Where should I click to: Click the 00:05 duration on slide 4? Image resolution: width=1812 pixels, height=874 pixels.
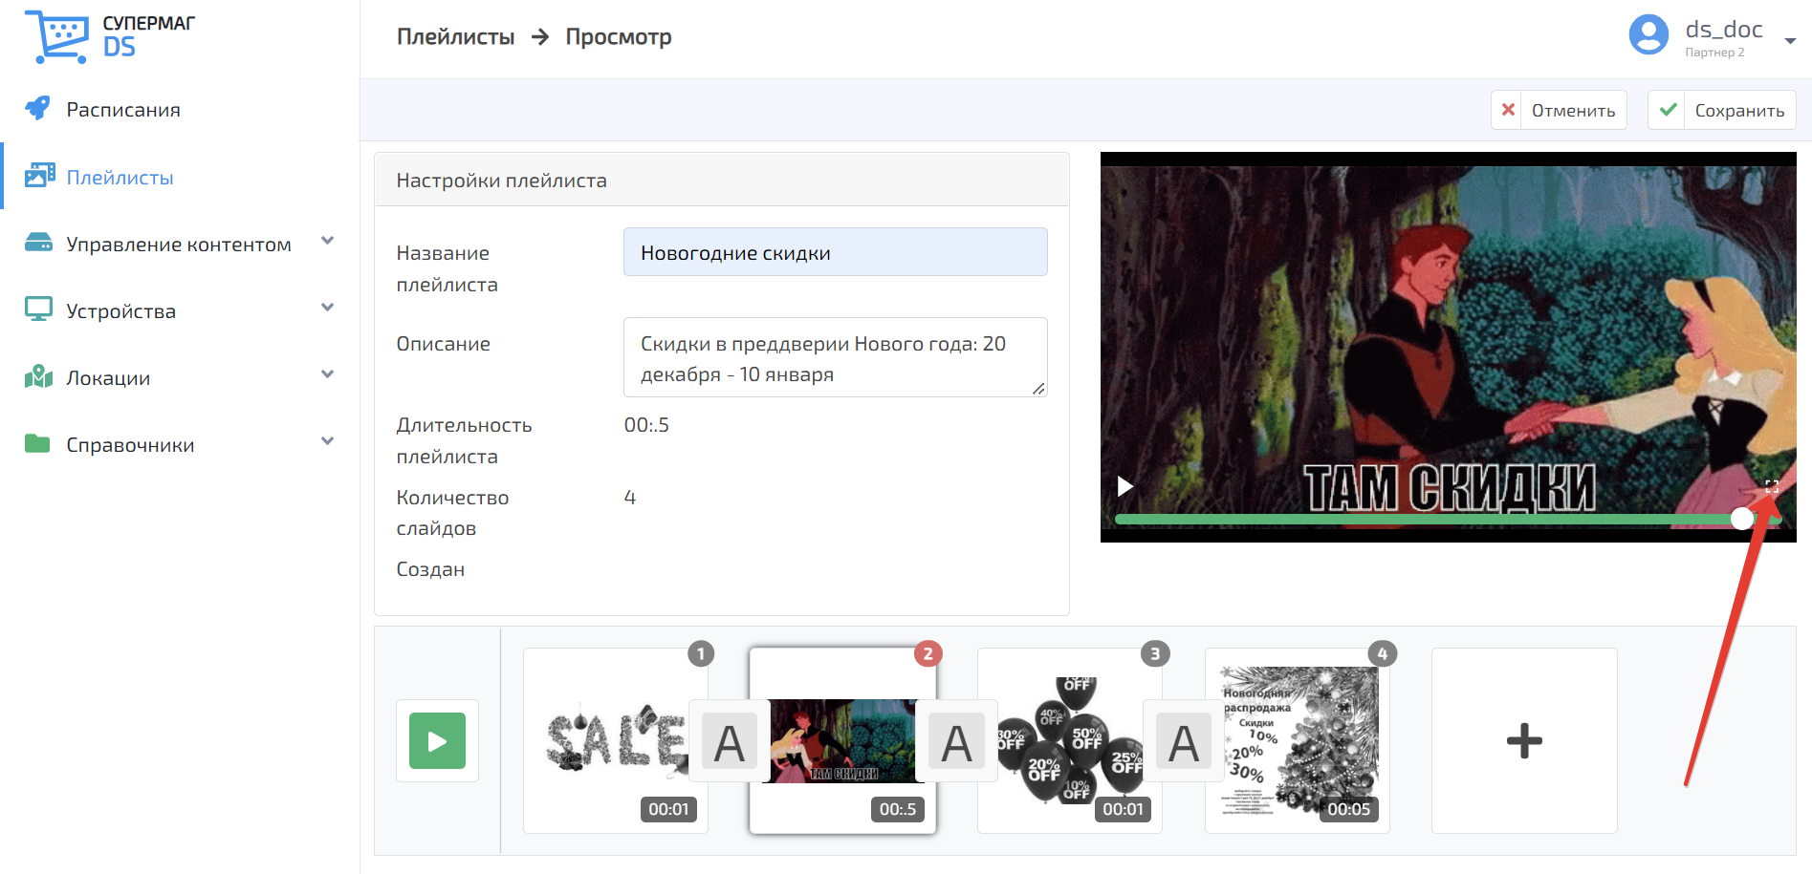point(1348,809)
